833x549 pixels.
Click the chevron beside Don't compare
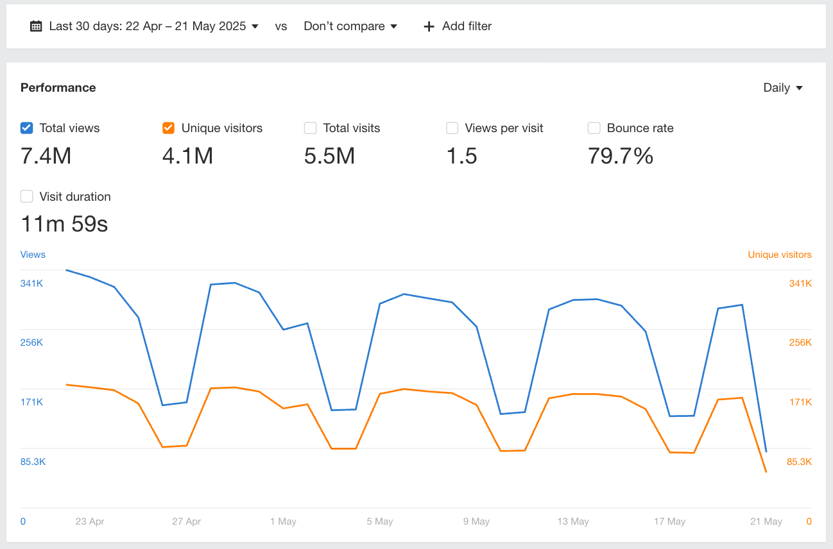tap(394, 27)
